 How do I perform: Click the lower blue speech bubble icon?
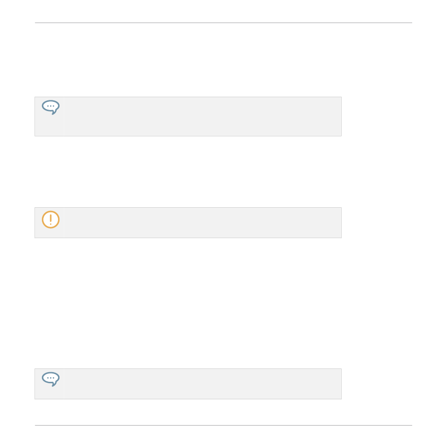(51, 379)
